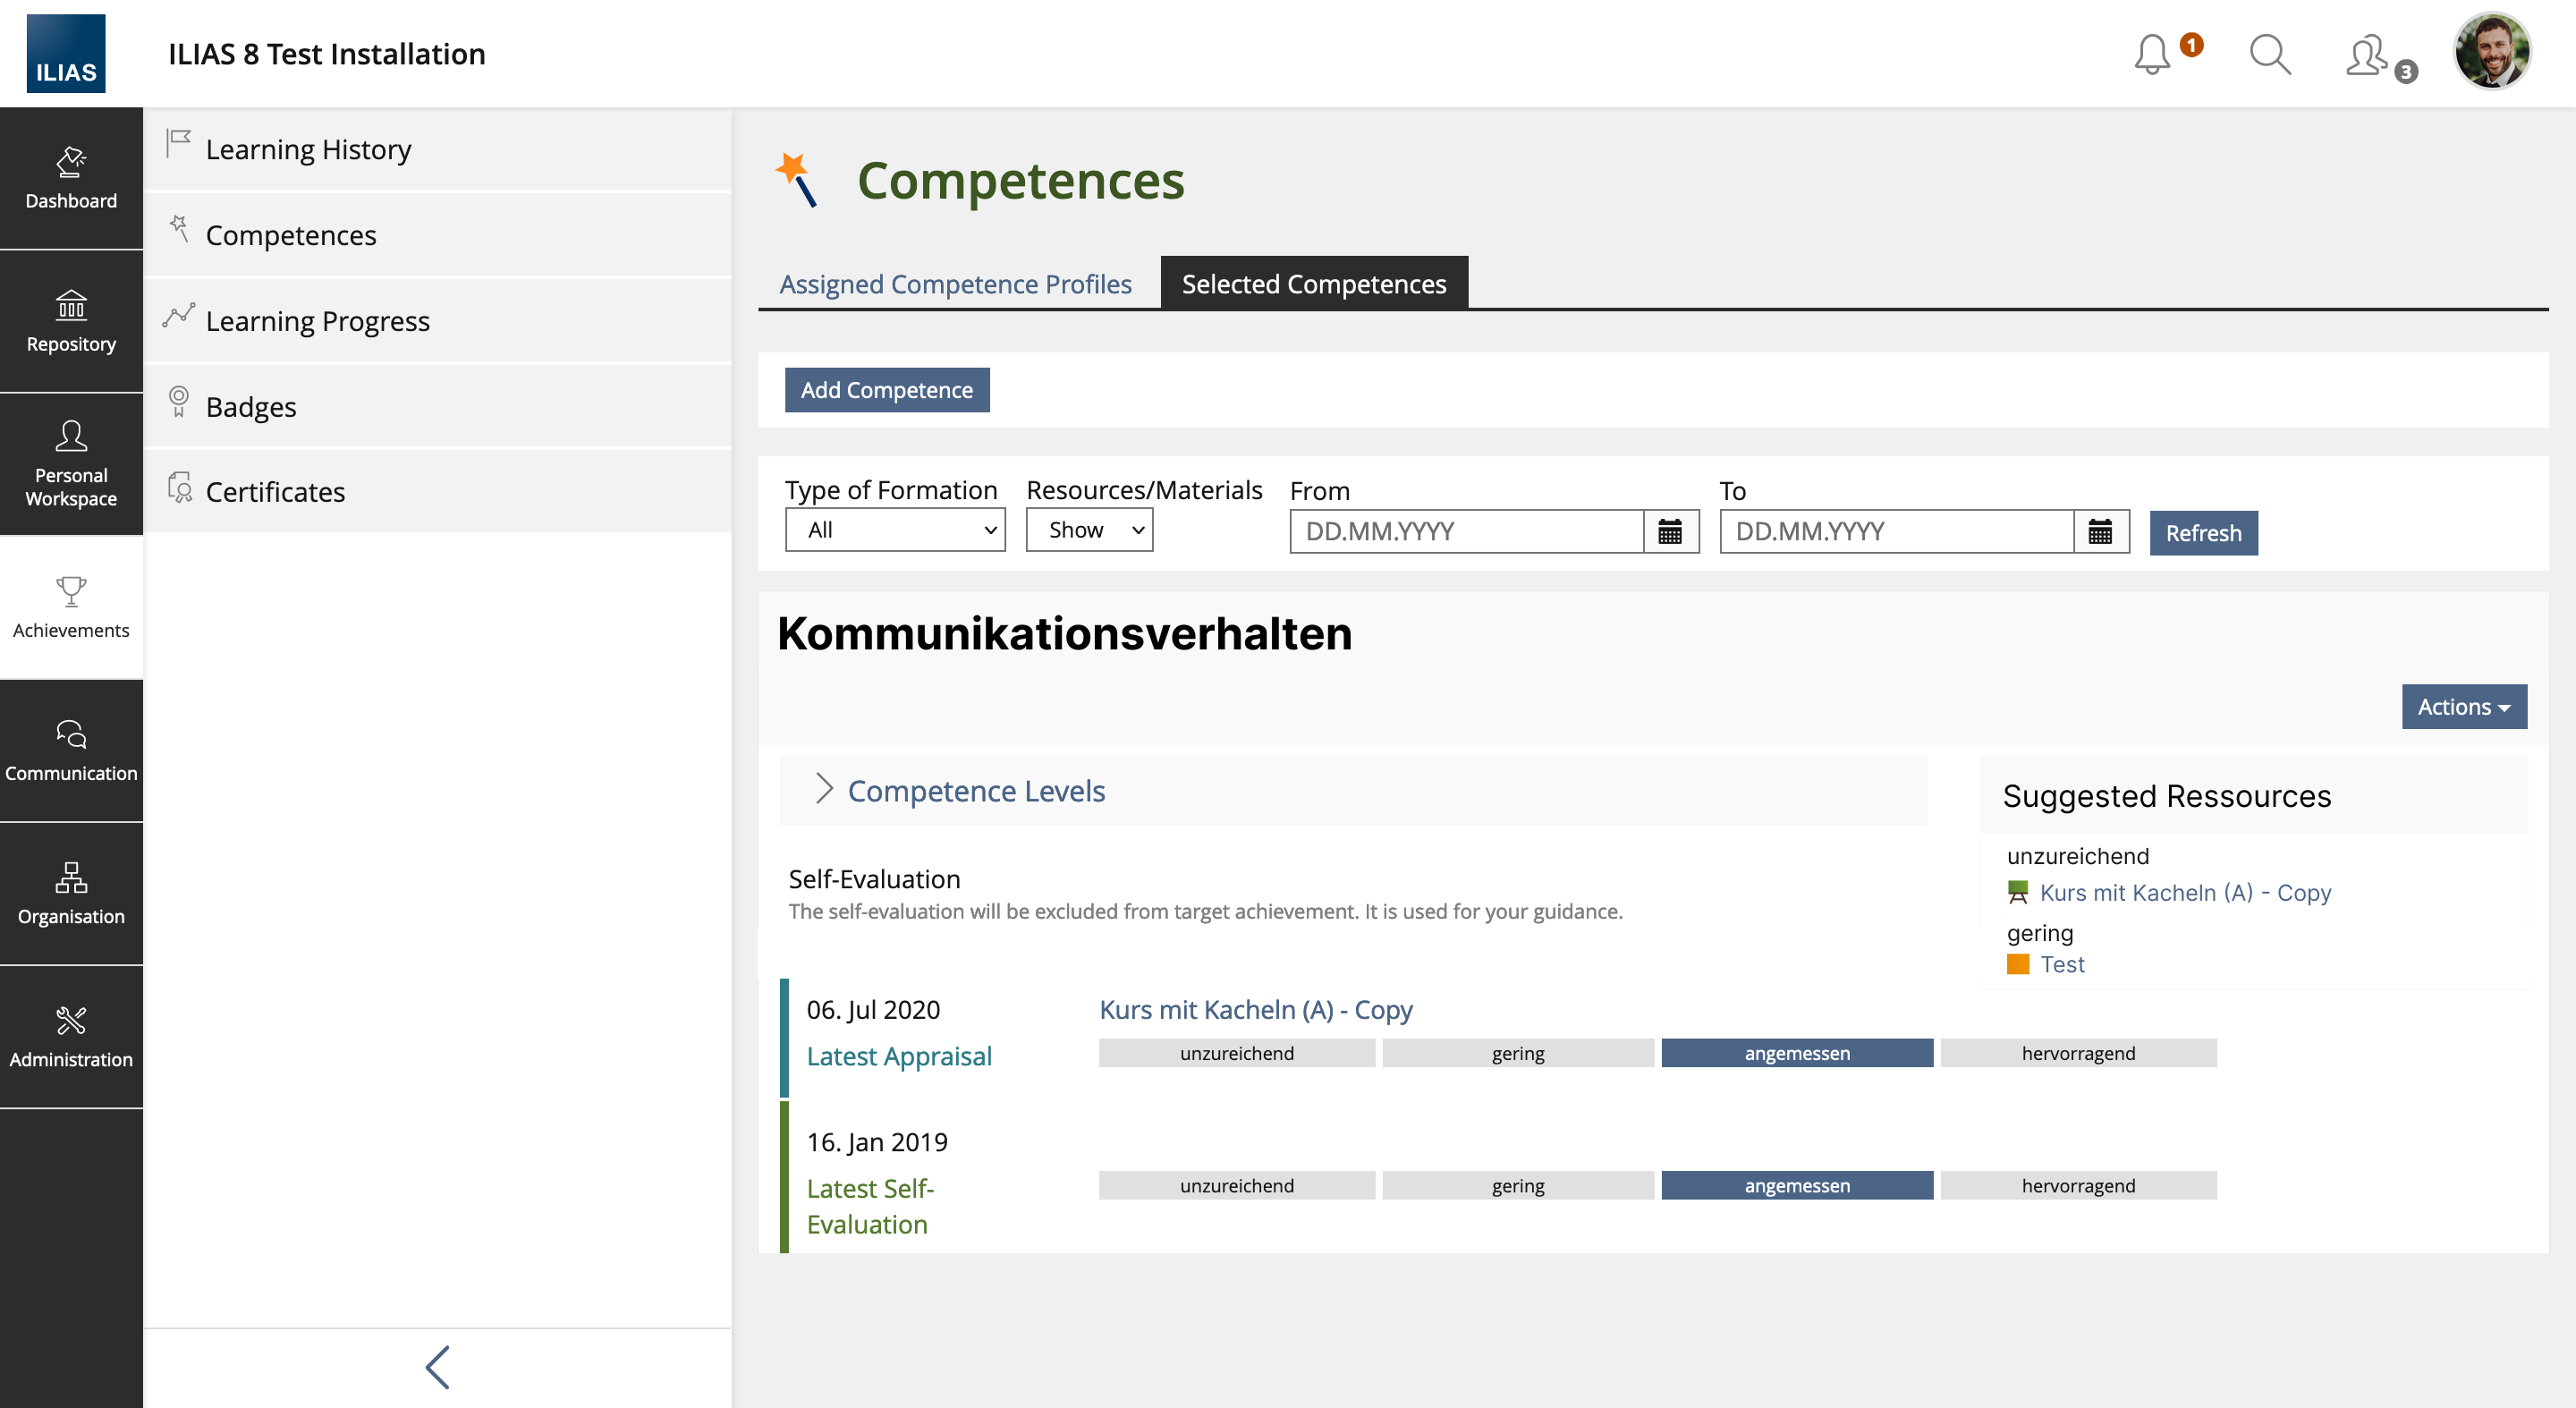The width and height of the screenshot is (2576, 1408).
Task: Collapse the slate with the back arrow
Action: pyautogui.click(x=438, y=1366)
